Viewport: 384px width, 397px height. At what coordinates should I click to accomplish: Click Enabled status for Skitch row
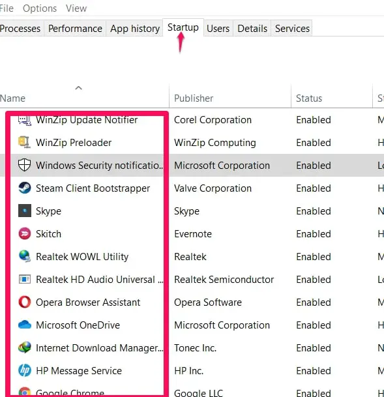314,233
